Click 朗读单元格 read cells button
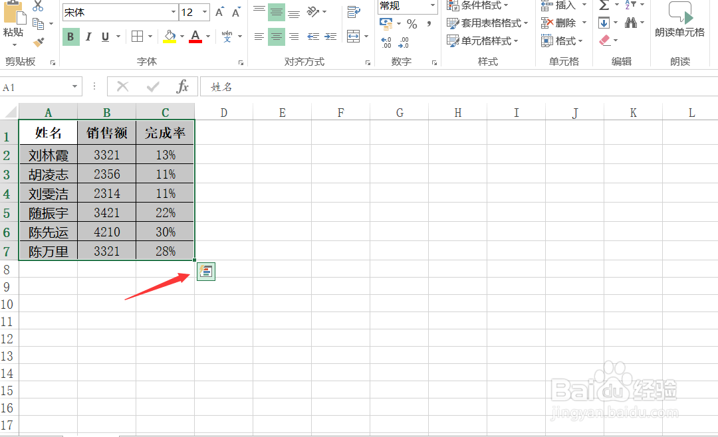This screenshot has width=718, height=437. point(680,19)
